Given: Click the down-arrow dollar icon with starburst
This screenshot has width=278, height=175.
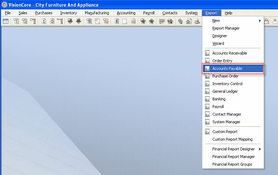Looking at the screenshot, I should tap(70, 21).
